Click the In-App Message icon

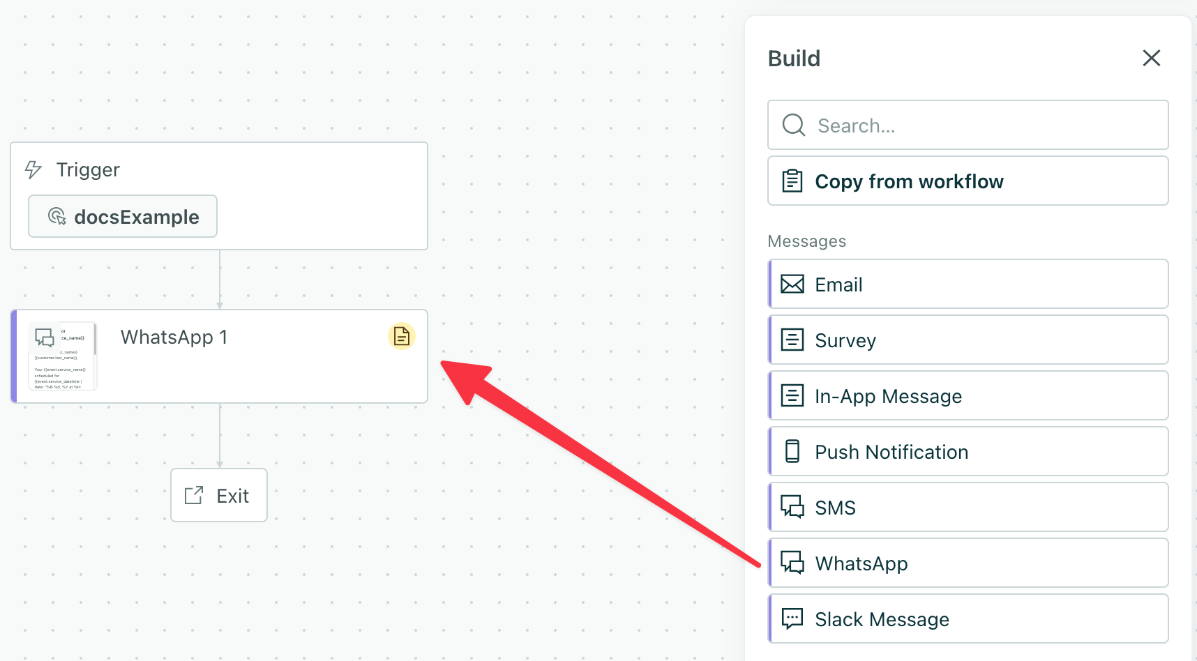tap(792, 395)
